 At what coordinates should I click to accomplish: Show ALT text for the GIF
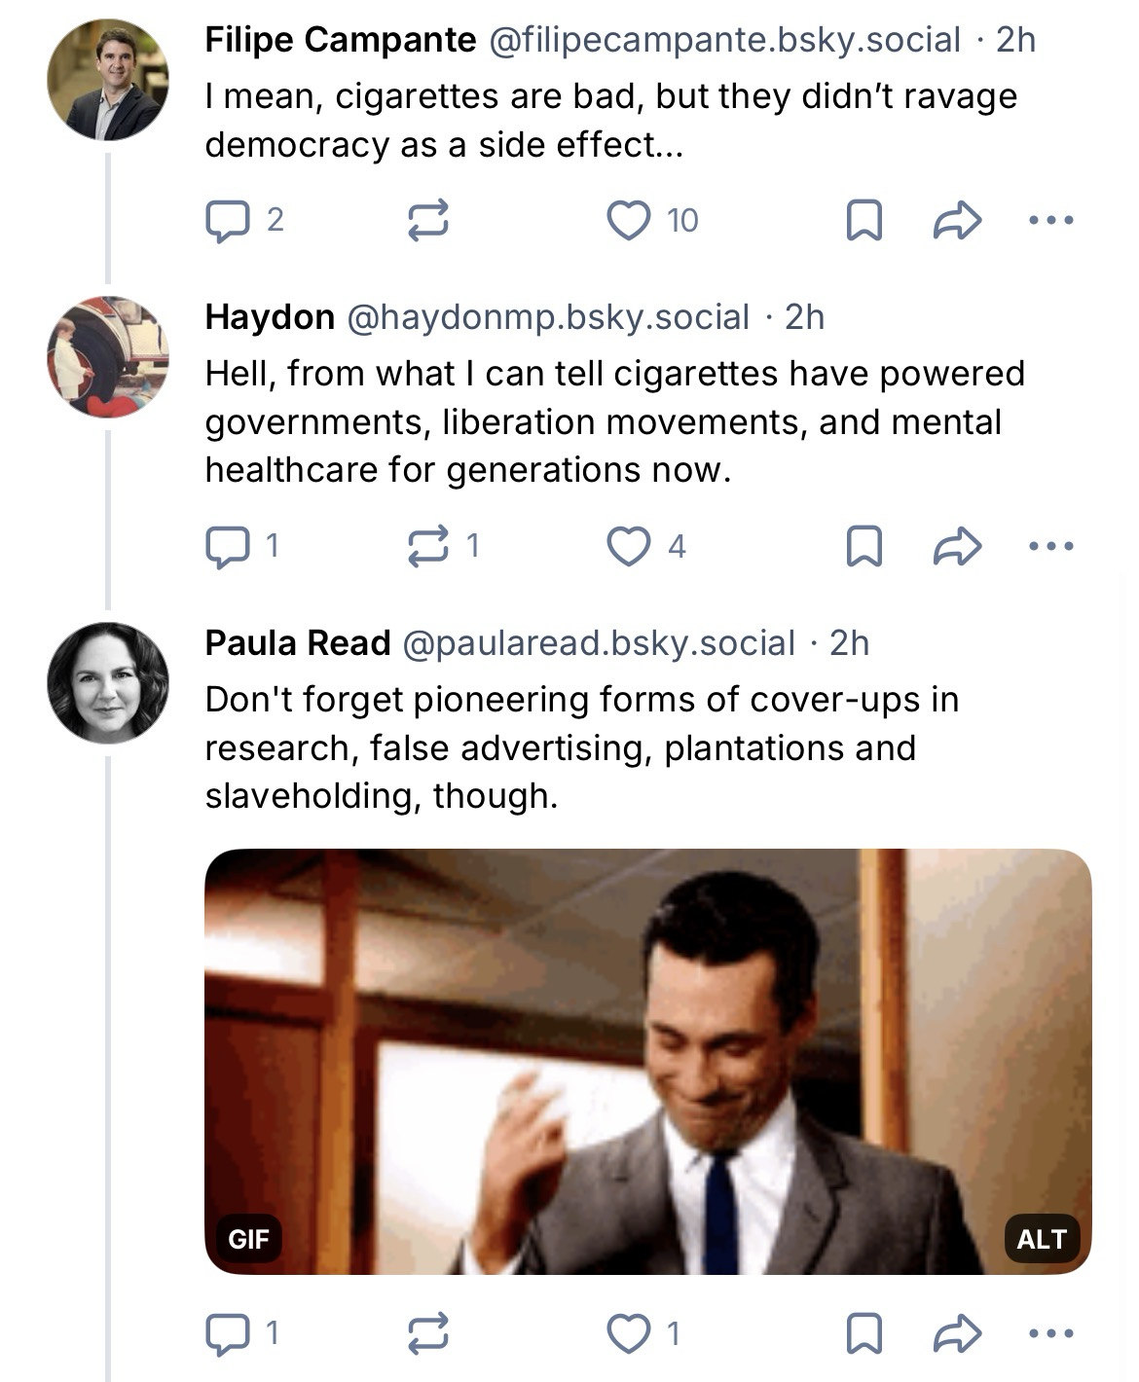click(x=1041, y=1239)
